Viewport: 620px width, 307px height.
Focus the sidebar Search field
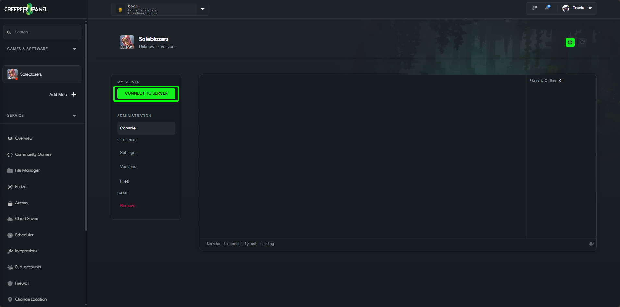[x=42, y=32]
